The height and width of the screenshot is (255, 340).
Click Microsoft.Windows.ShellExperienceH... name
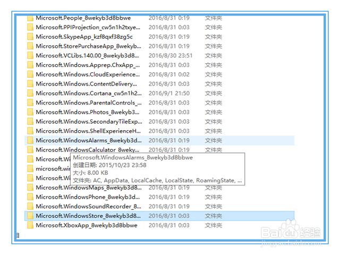click(x=88, y=131)
